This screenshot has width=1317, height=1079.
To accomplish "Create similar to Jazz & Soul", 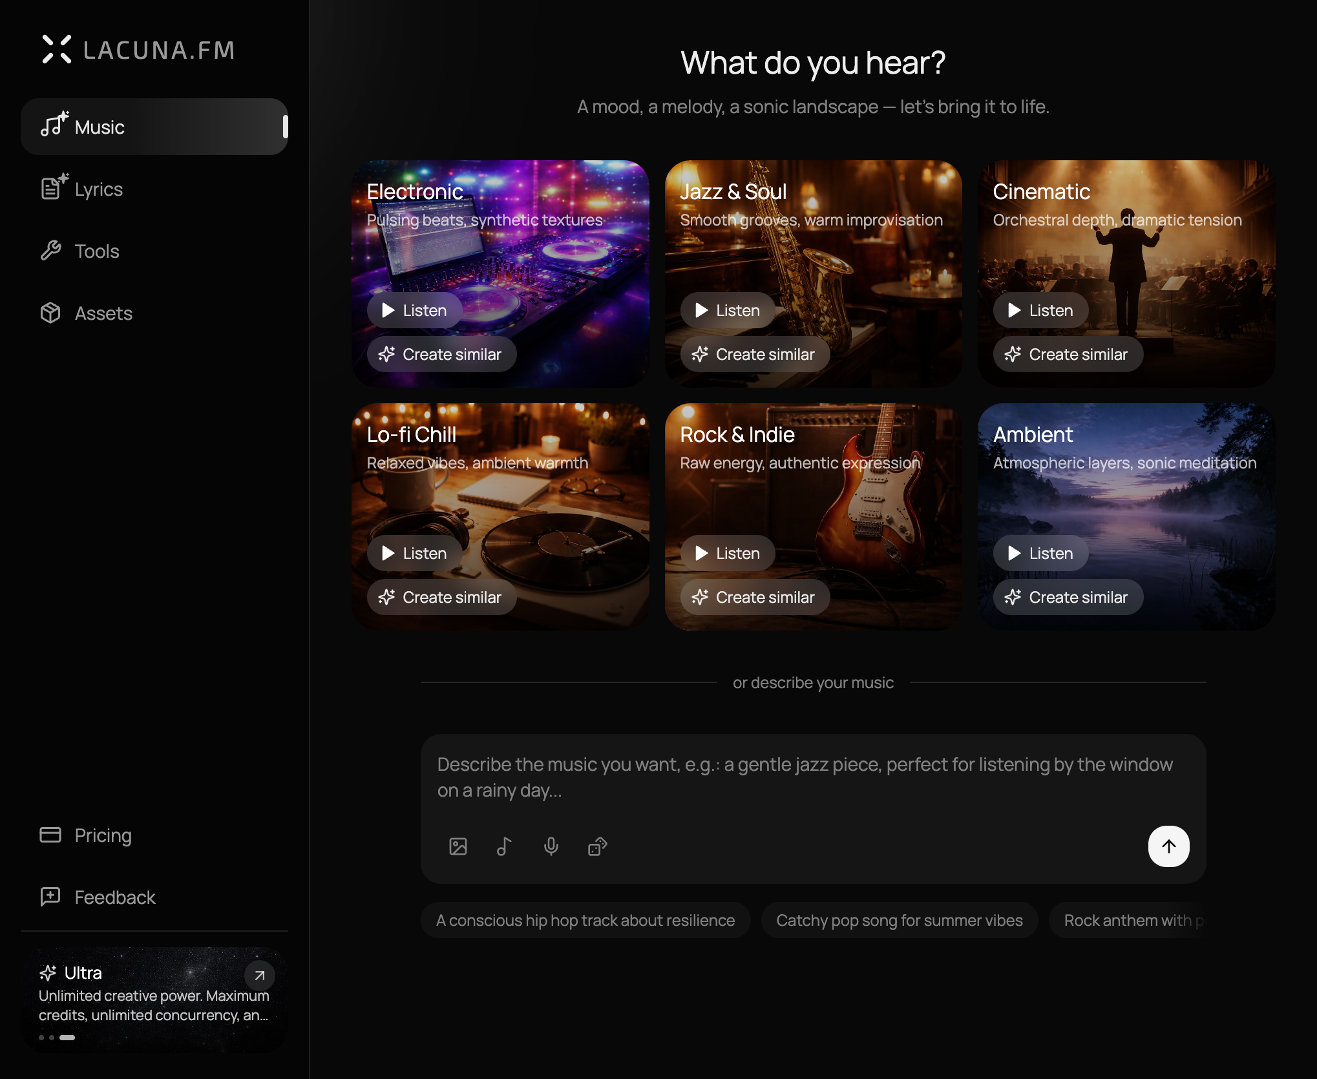I will pos(755,354).
